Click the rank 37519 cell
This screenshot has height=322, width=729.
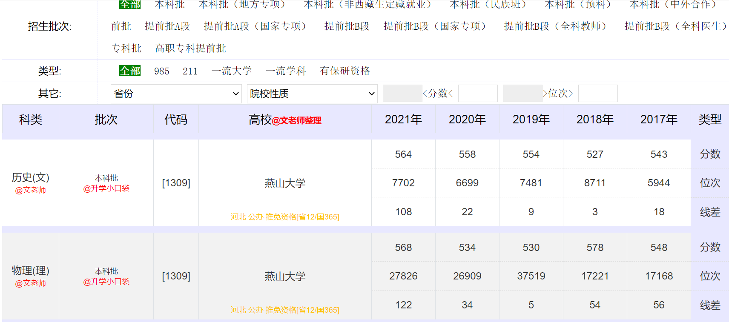(x=531, y=276)
